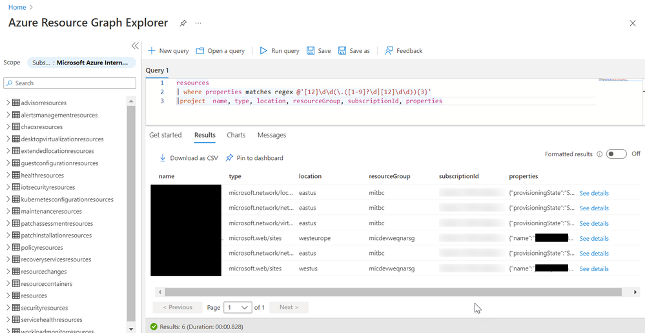Select the westeurope location cell
Screen dimensions: 645x333
click(314, 238)
